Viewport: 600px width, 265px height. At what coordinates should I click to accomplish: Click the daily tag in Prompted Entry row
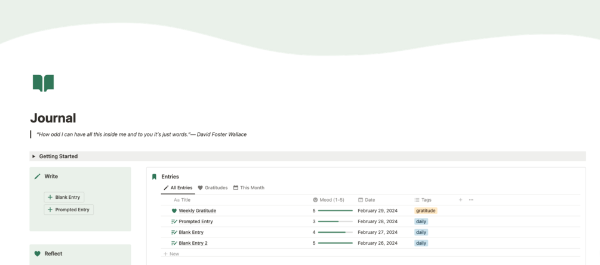point(421,221)
